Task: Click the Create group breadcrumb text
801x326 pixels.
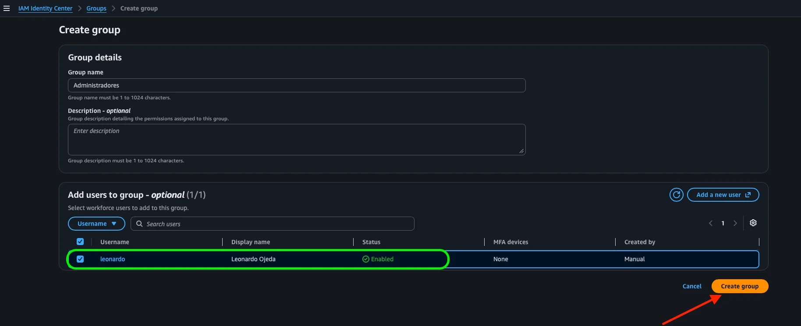Action: [x=139, y=8]
